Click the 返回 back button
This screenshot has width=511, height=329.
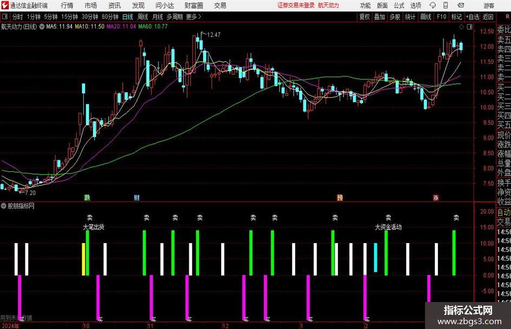pyautogui.click(x=488, y=17)
